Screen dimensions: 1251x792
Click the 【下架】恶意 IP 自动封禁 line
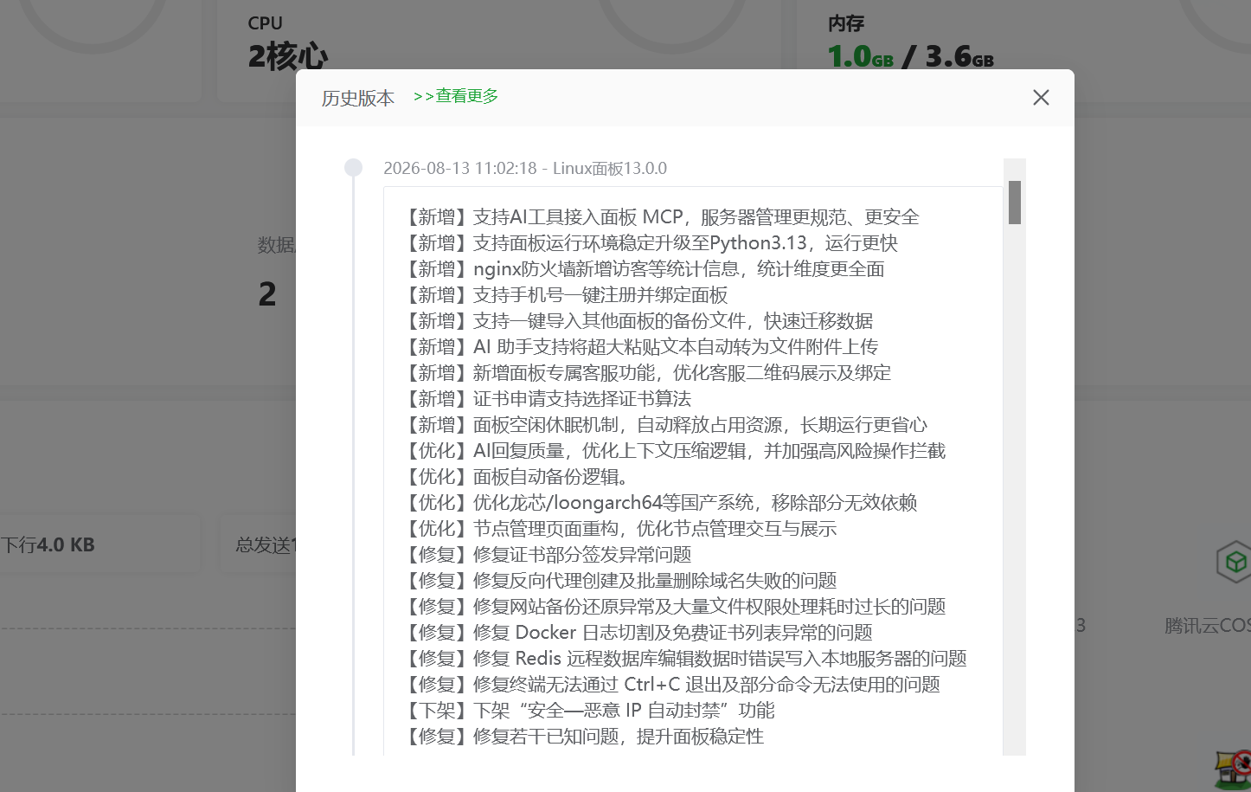pos(589,710)
